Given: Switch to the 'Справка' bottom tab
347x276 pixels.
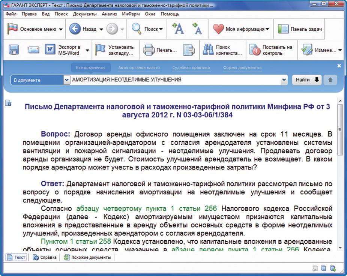Looking at the screenshot, I should pyautogui.click(x=45, y=258).
